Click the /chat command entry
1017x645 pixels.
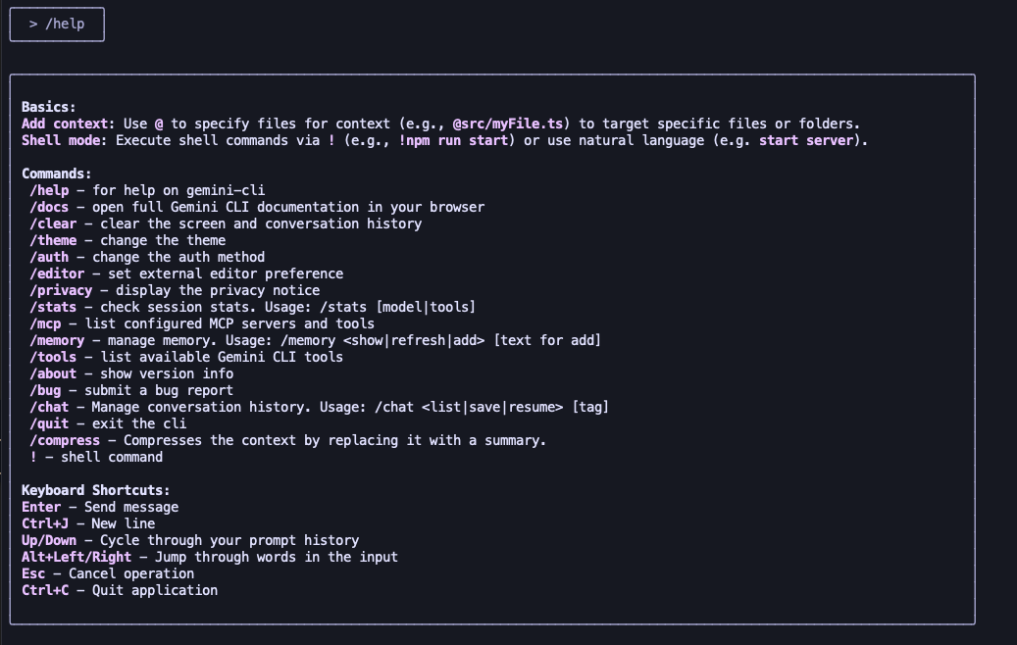coord(49,407)
